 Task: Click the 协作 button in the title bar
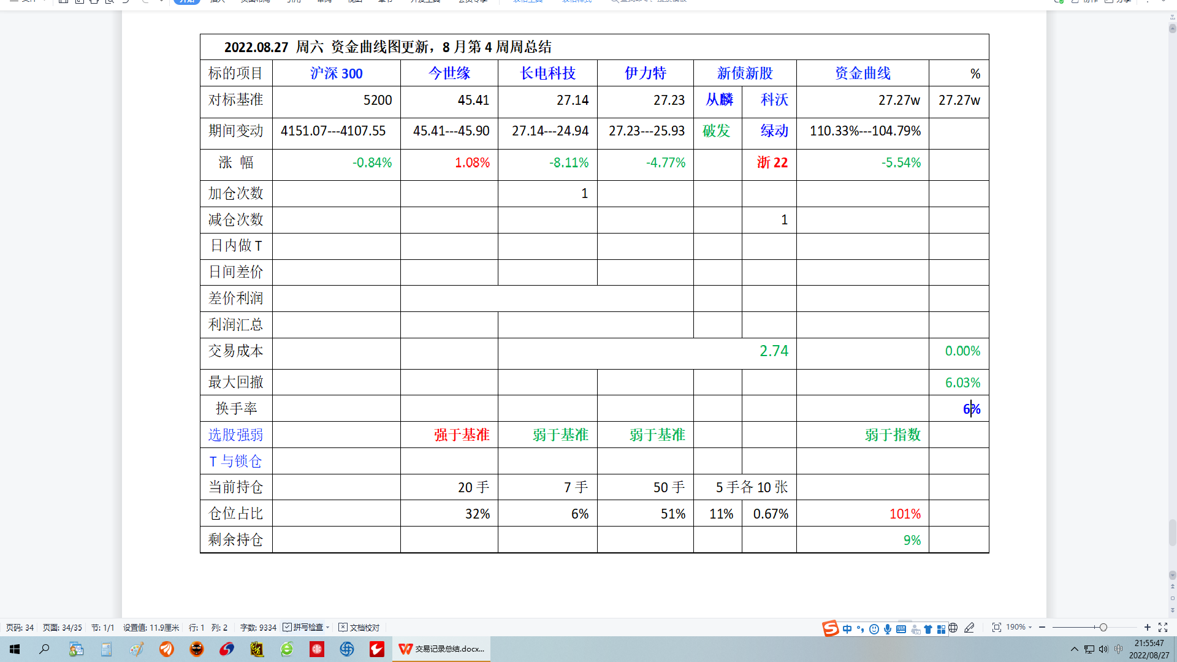[x=1089, y=2]
